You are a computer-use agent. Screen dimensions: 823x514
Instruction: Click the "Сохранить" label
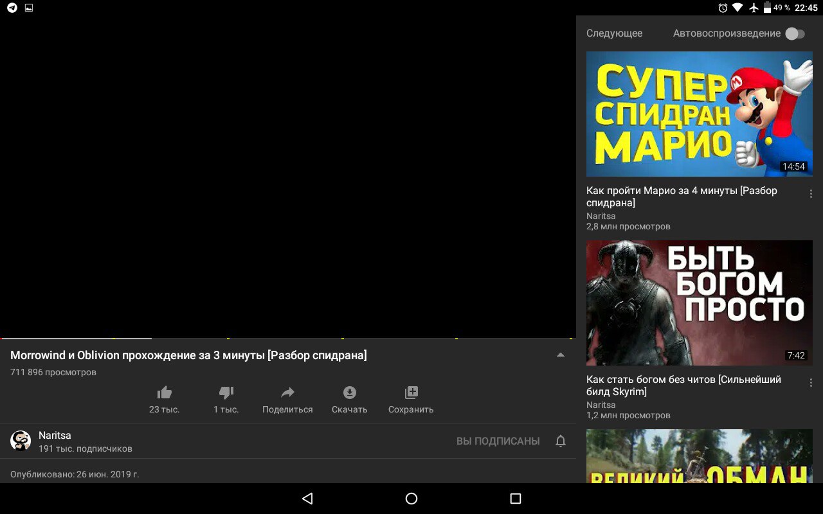coord(411,409)
